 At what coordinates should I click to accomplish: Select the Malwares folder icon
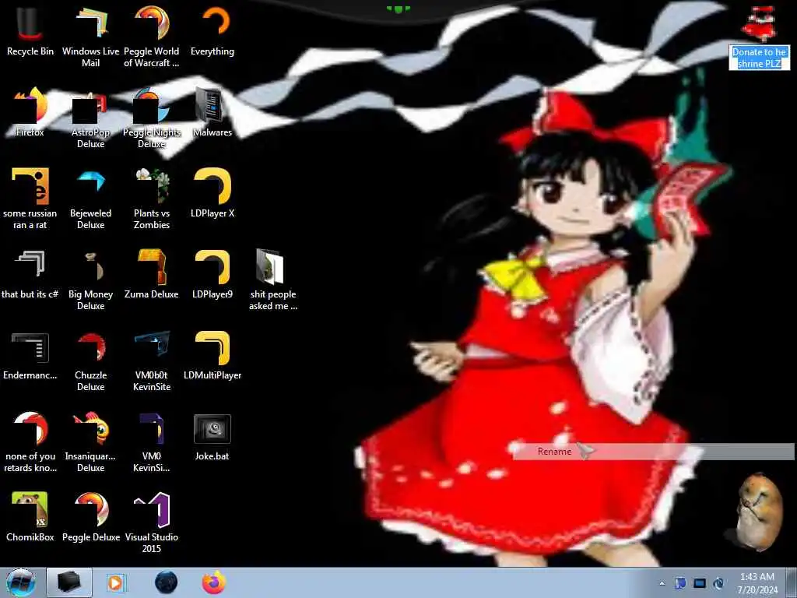point(212,112)
